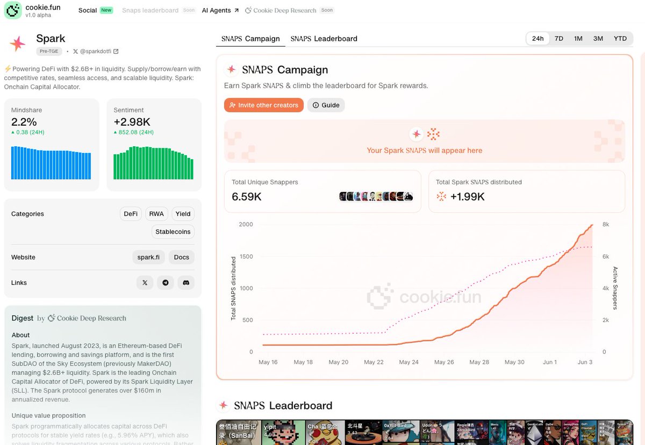Switch time range to YTD

(620, 39)
